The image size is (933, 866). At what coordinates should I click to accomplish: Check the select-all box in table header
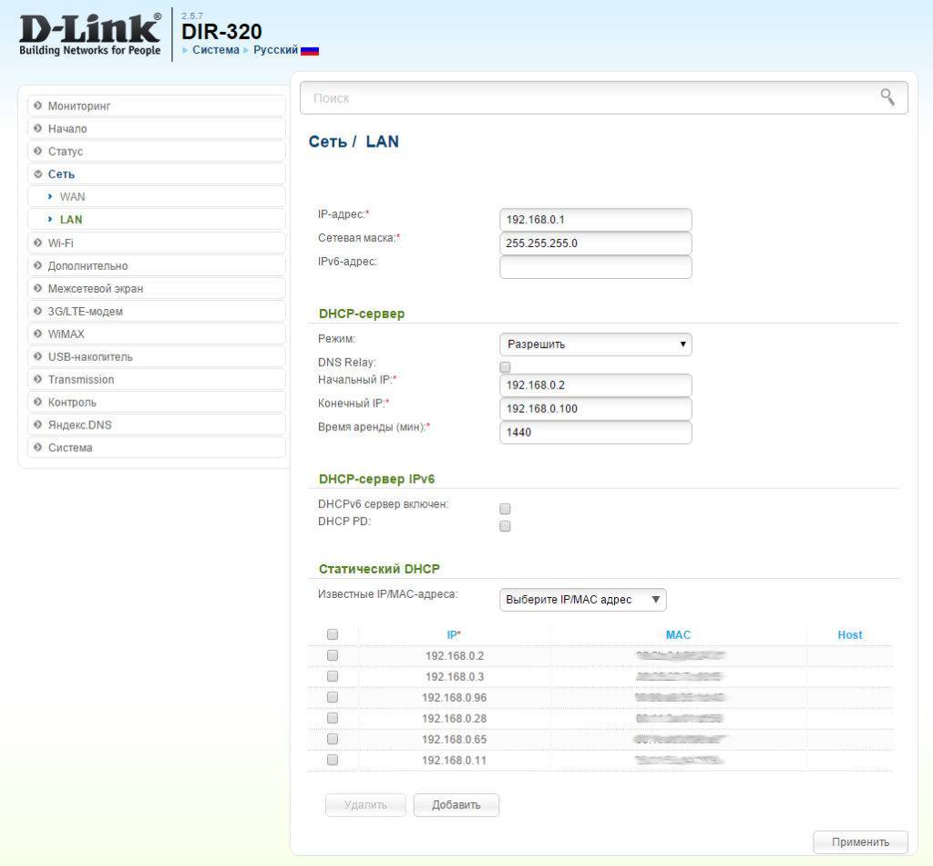333,634
